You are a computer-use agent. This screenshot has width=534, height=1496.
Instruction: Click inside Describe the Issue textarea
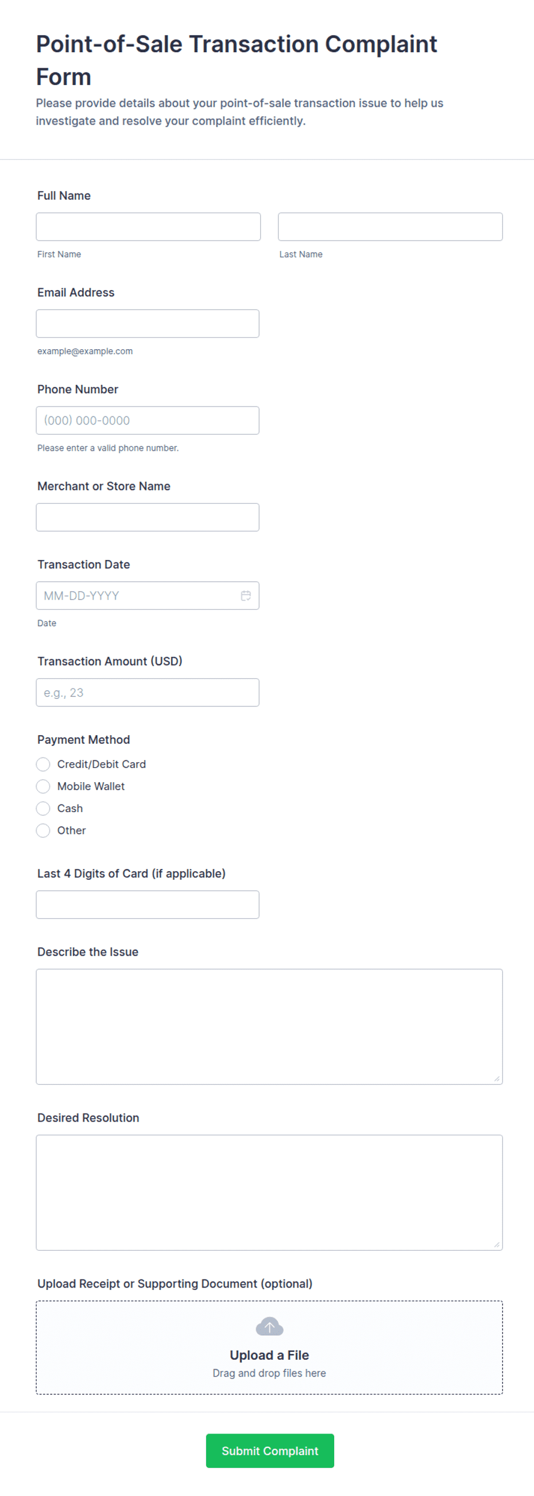coord(269,1026)
